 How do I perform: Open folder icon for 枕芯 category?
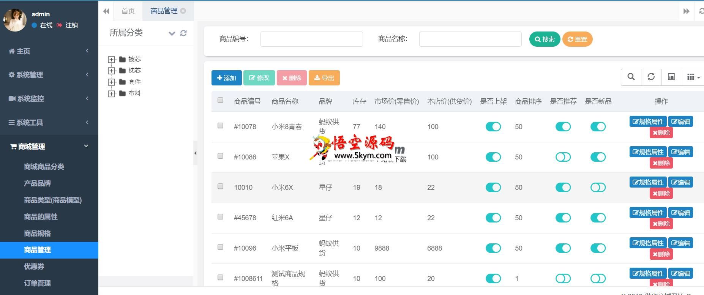pos(122,71)
